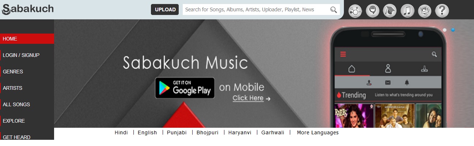The width and height of the screenshot is (474, 146).
Task: Open the music note icon
Action: coord(407,11)
